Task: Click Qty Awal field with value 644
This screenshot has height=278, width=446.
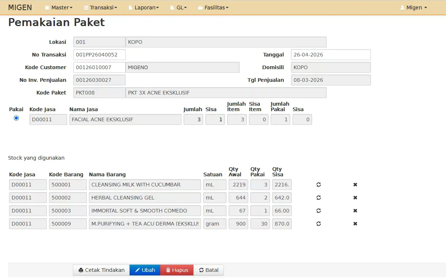Action: 238,198
